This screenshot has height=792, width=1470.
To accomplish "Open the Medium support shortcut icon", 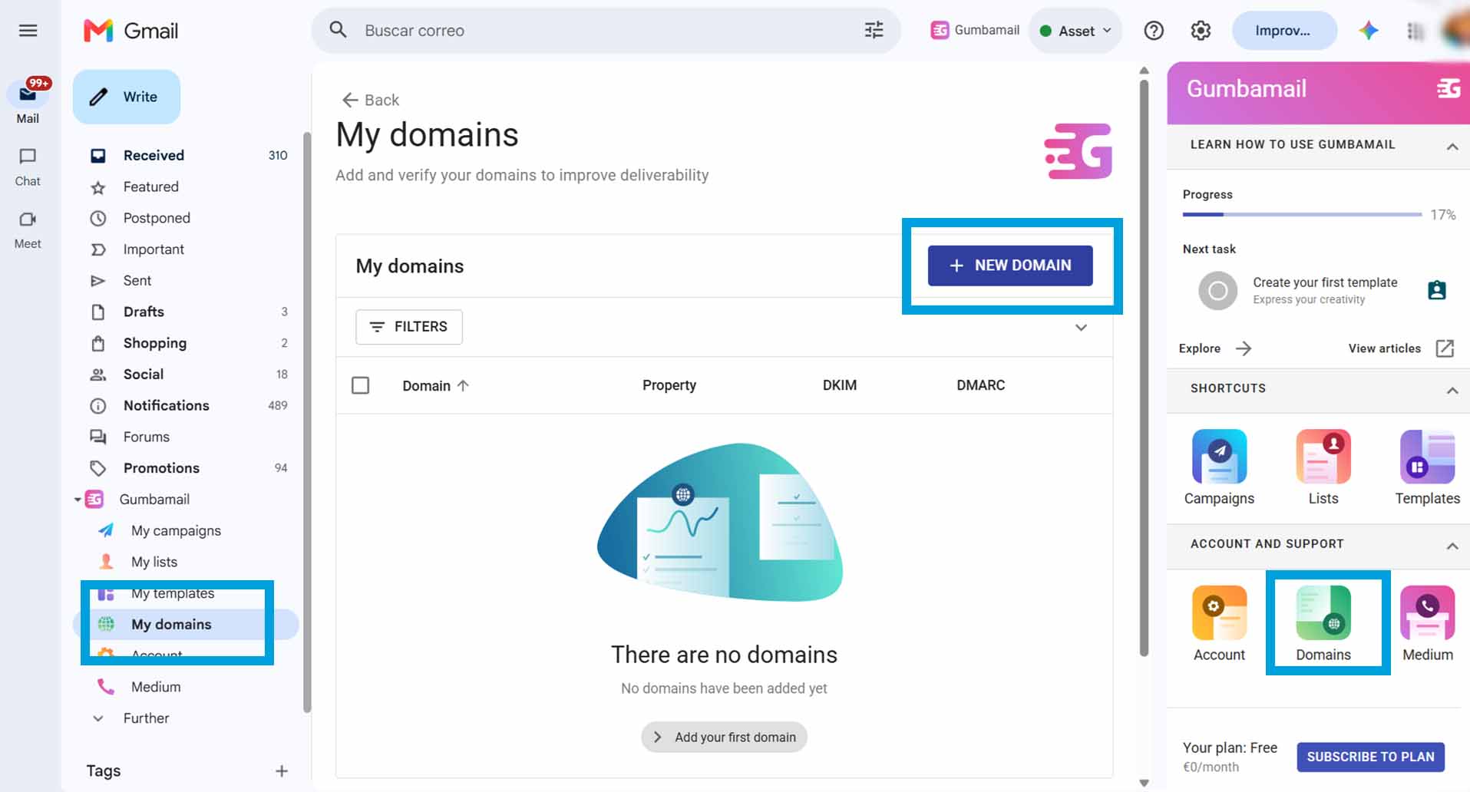I will click(1427, 612).
